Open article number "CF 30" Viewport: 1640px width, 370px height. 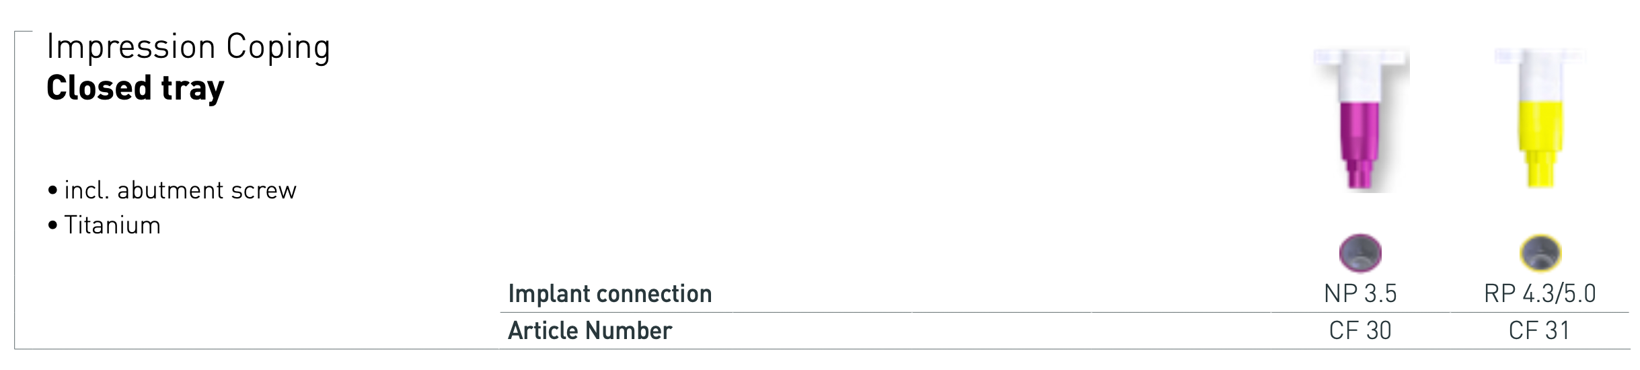[1360, 331]
